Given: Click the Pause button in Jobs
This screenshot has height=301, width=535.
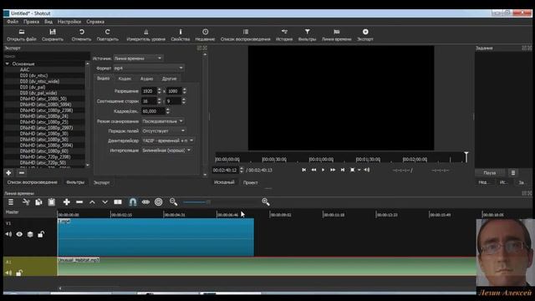Looking at the screenshot, I should point(490,173).
